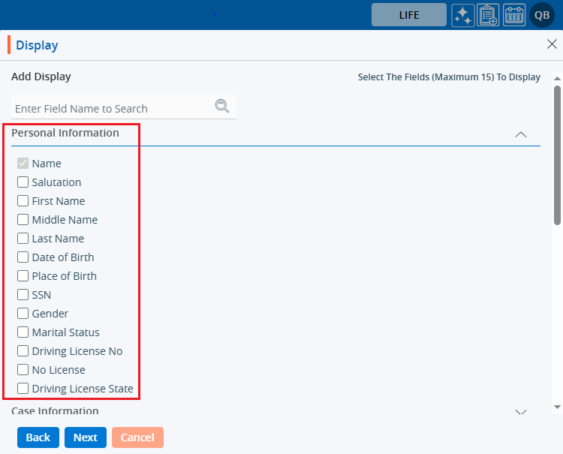Expand the Case Information section

[x=521, y=412]
